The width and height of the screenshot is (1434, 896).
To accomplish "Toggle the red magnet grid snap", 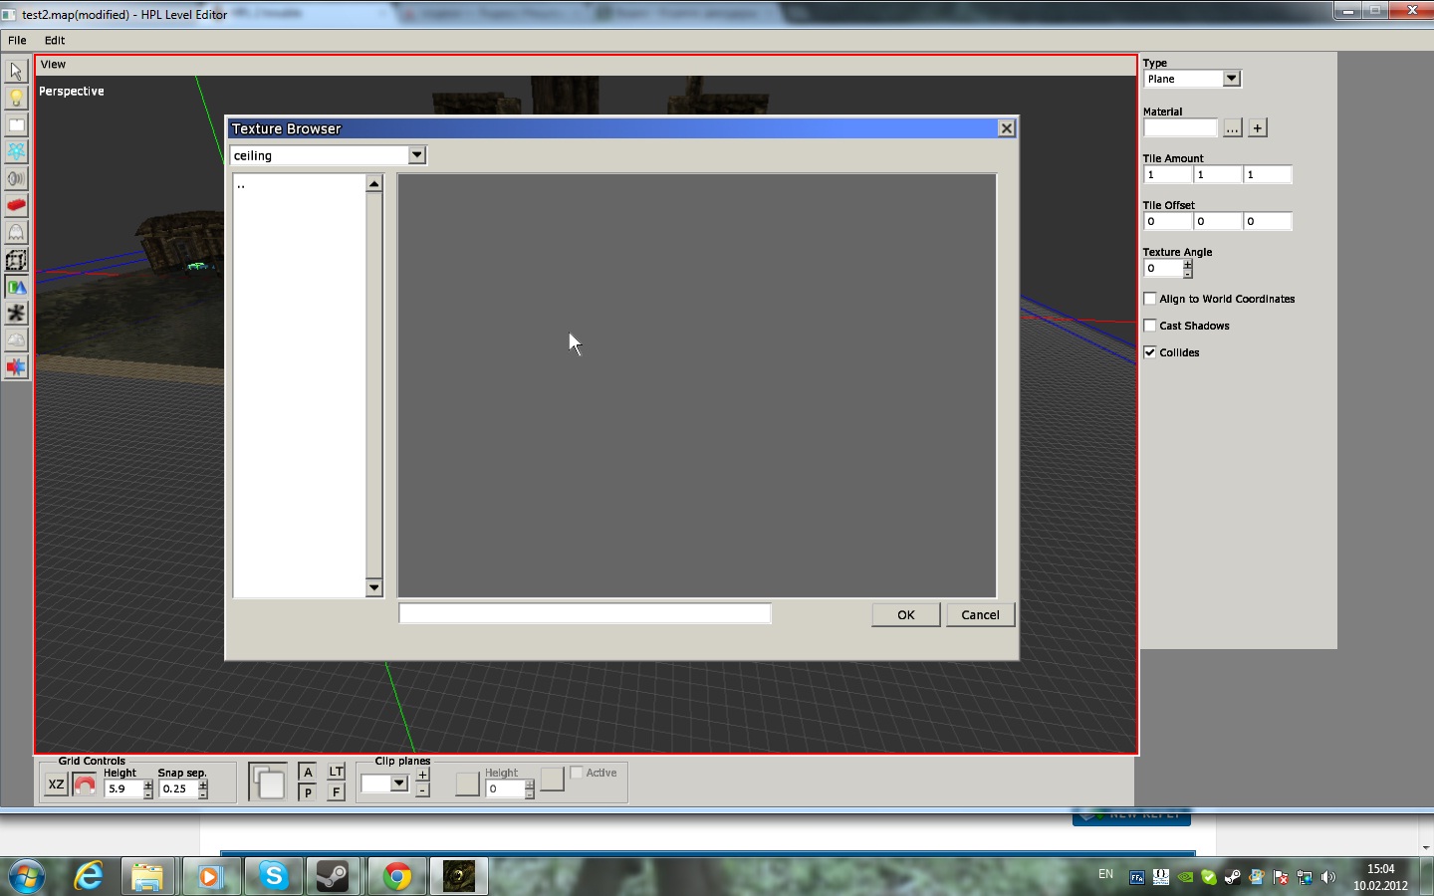I will pos(85,785).
